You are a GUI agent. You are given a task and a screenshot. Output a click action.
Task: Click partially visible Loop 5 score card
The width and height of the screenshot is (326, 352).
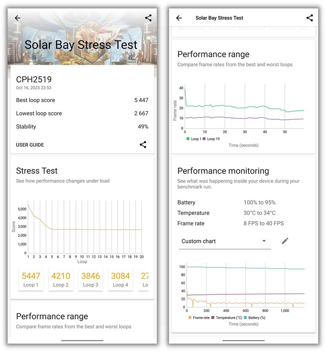[144, 279]
